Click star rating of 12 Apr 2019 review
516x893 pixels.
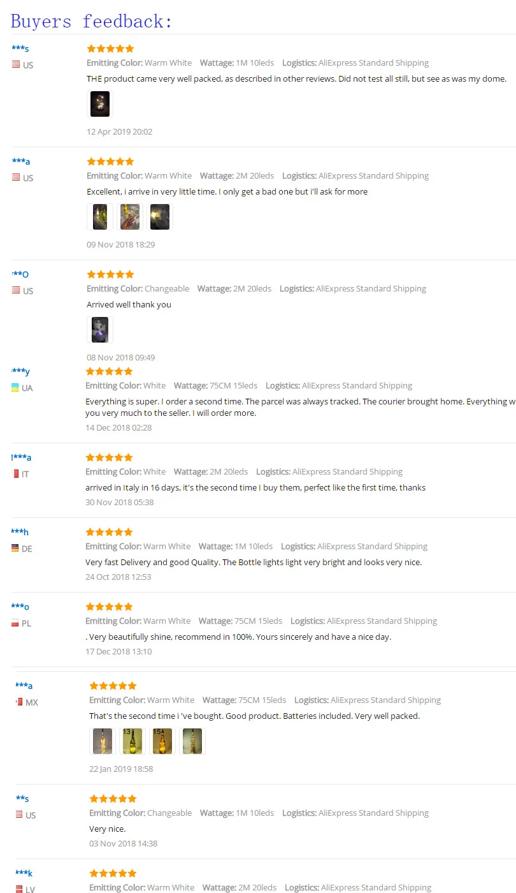pyautogui.click(x=110, y=48)
